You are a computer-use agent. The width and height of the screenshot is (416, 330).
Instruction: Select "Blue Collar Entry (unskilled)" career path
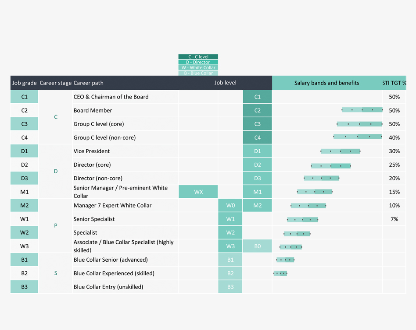point(108,287)
